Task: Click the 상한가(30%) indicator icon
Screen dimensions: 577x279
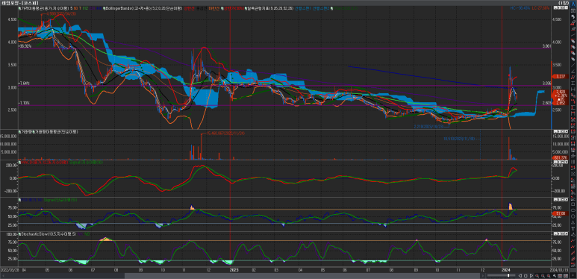Action: tap(222, 8)
